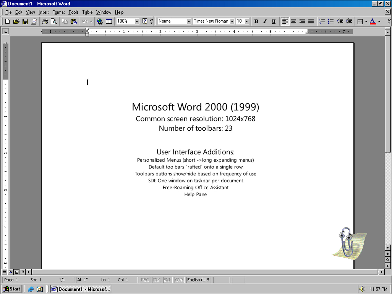Toggle Bold formatting

256,21
